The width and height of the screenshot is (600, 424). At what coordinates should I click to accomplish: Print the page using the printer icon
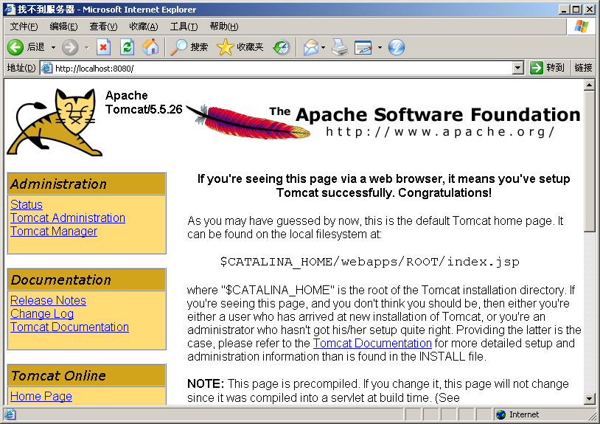[x=339, y=47]
